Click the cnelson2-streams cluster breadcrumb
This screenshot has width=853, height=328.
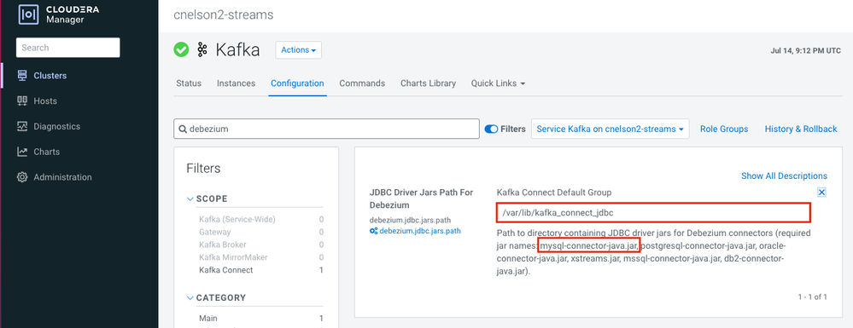(224, 14)
